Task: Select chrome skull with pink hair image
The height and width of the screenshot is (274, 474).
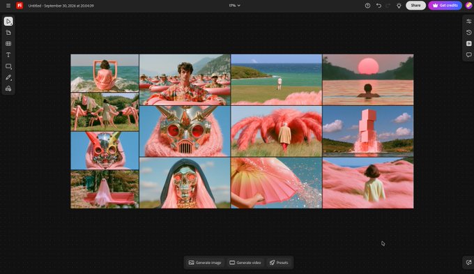Action: pos(185,183)
